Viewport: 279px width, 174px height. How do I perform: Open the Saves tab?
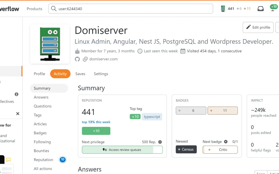click(x=80, y=74)
